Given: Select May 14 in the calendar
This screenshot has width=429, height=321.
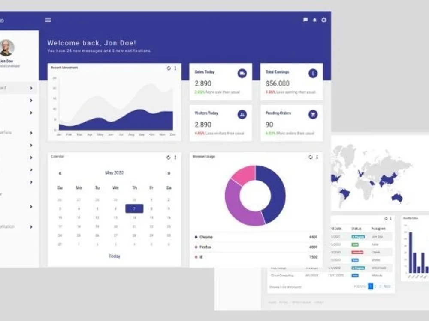Looking at the screenshot, I should (x=134, y=217).
